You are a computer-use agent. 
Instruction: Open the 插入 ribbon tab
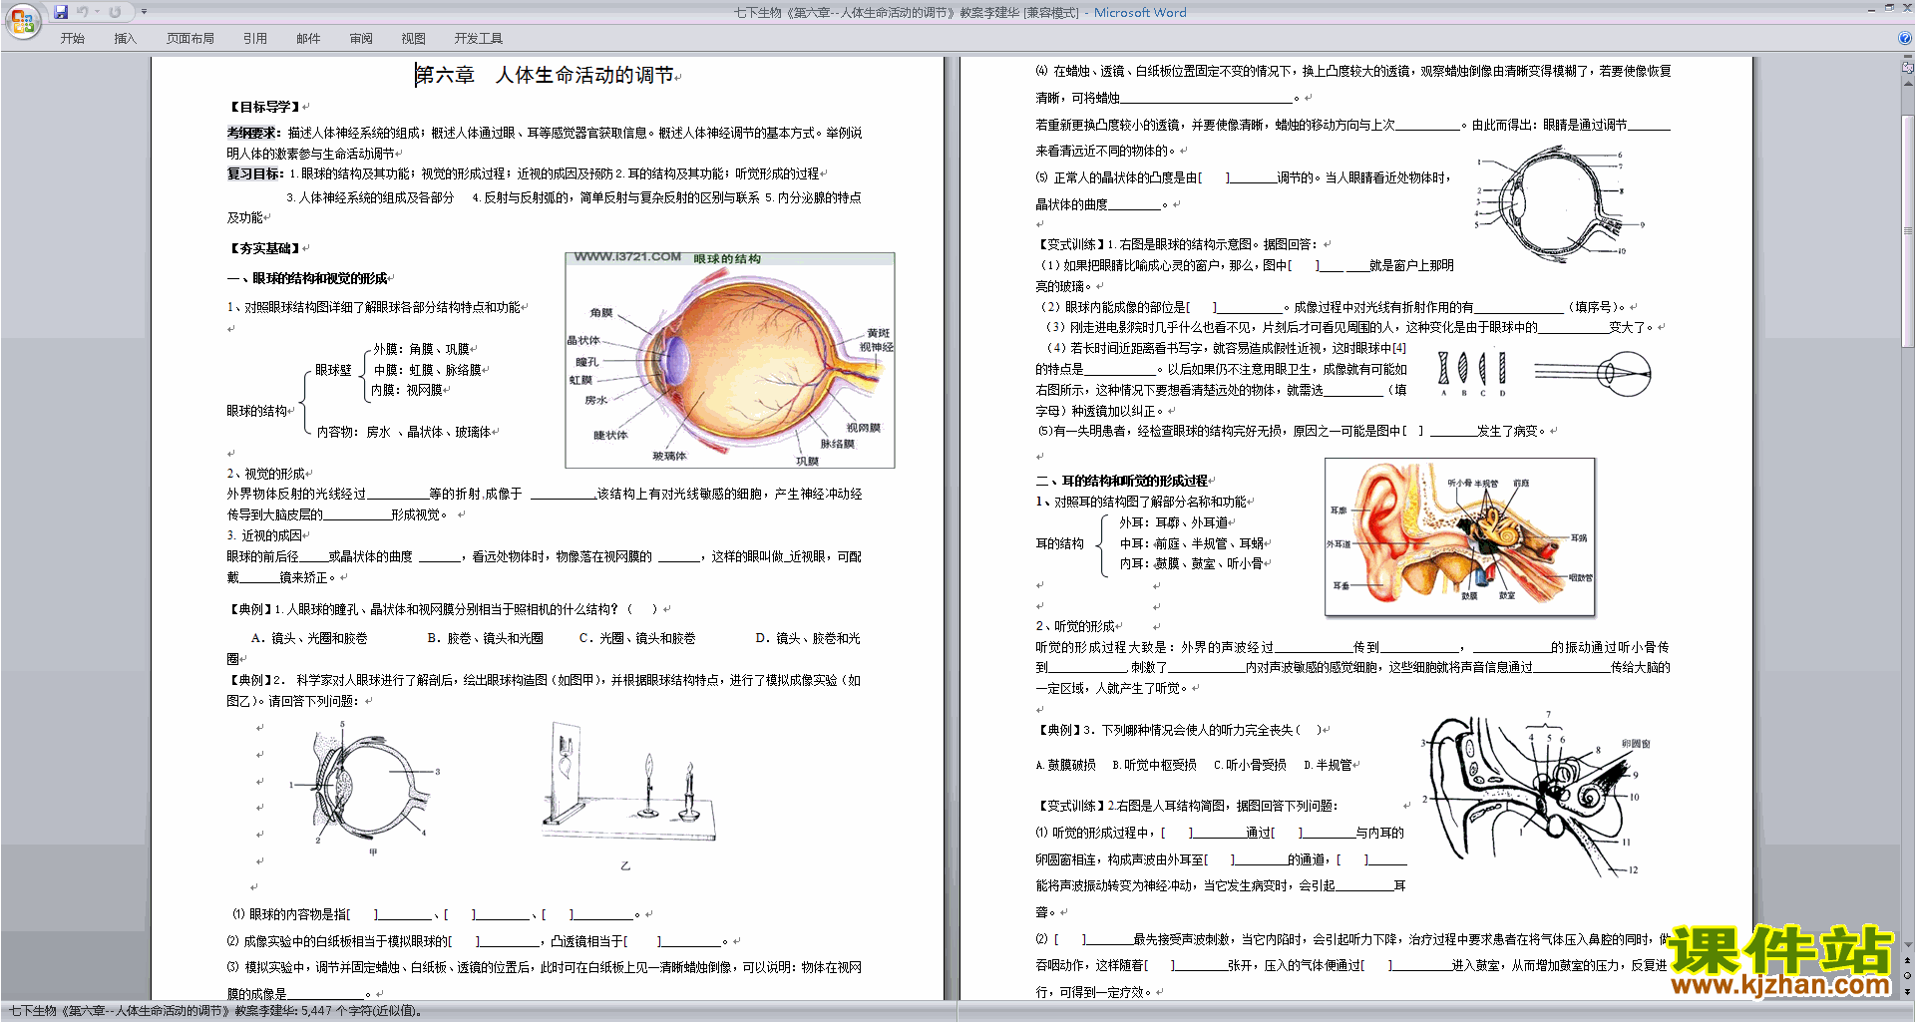pos(125,39)
